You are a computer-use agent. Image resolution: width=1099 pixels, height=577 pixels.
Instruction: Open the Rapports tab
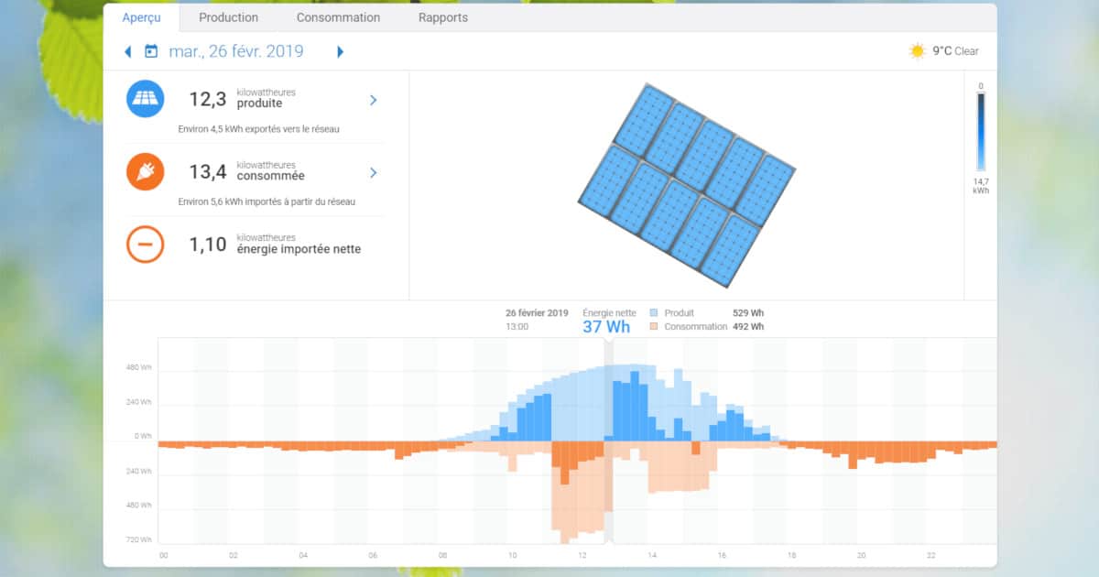(442, 17)
